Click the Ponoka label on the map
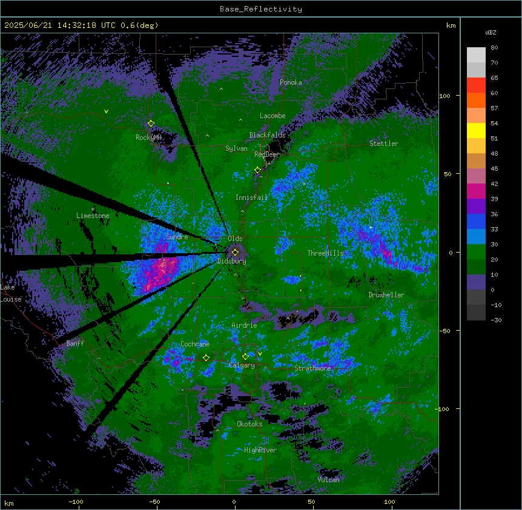The width and height of the screenshot is (522, 510). pyautogui.click(x=291, y=82)
